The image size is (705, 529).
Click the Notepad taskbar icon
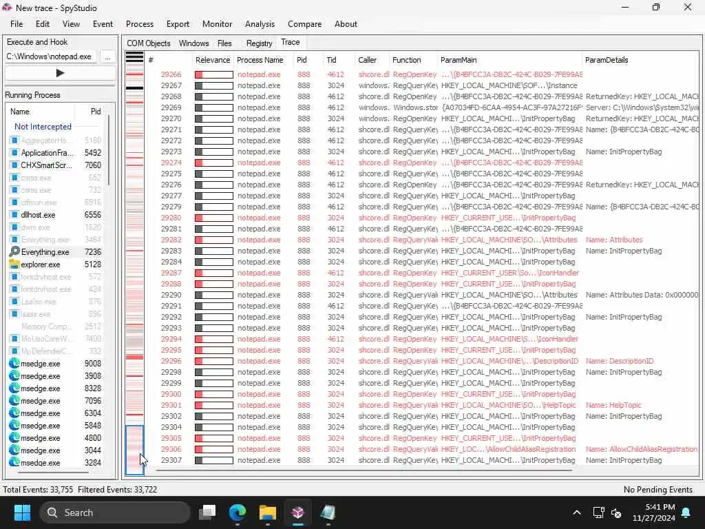[x=328, y=512]
